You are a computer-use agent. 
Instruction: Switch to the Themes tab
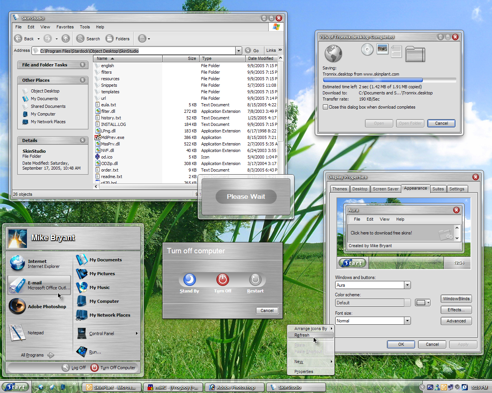click(339, 189)
